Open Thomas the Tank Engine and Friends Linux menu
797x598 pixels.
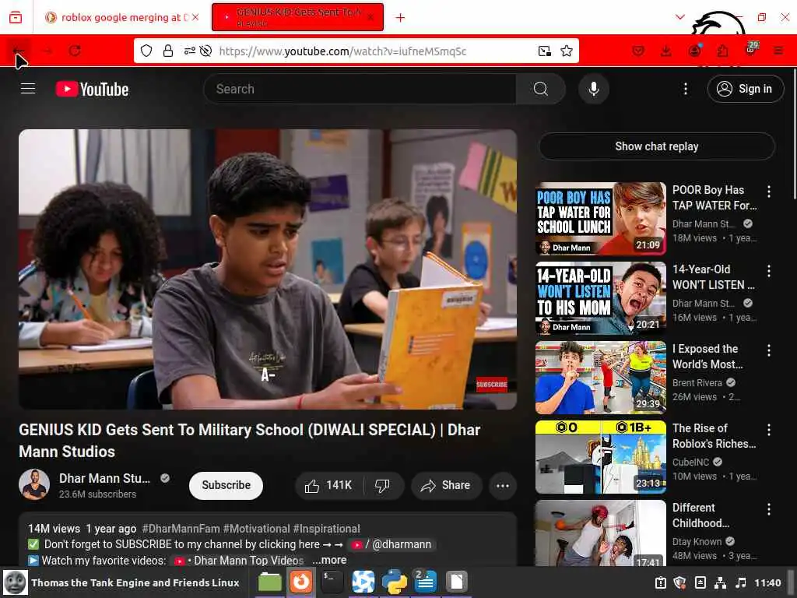(122, 582)
